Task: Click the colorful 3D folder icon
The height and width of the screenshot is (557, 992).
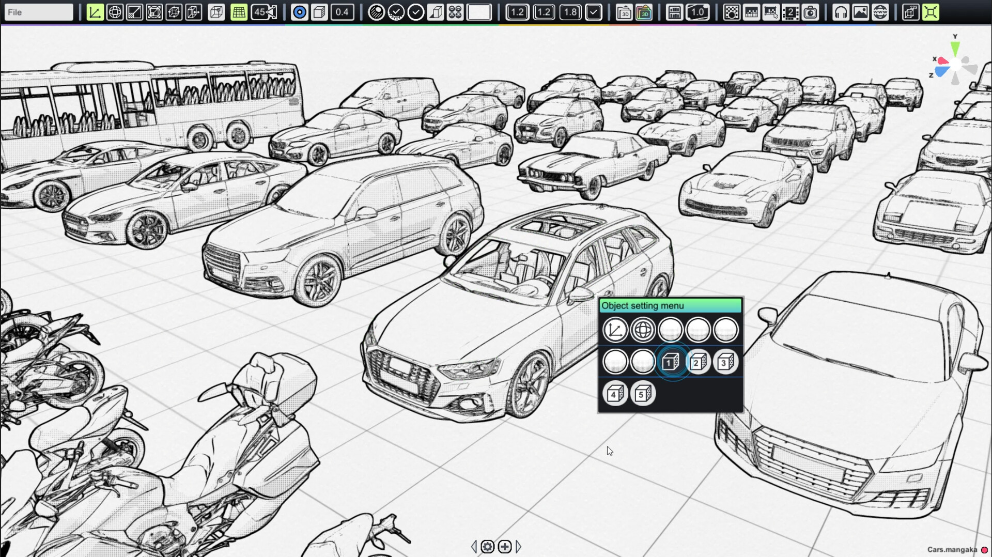Action: 644,12
